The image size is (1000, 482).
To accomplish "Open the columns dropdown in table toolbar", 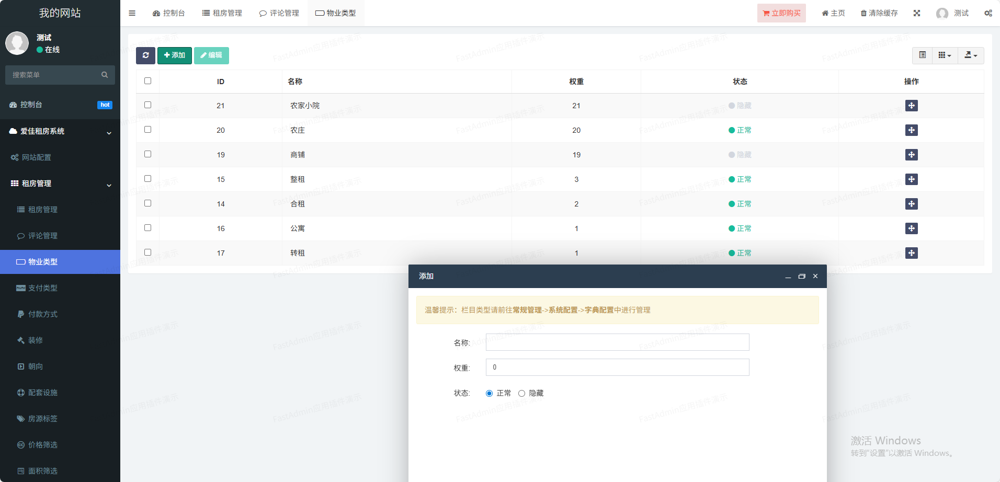I will point(945,55).
